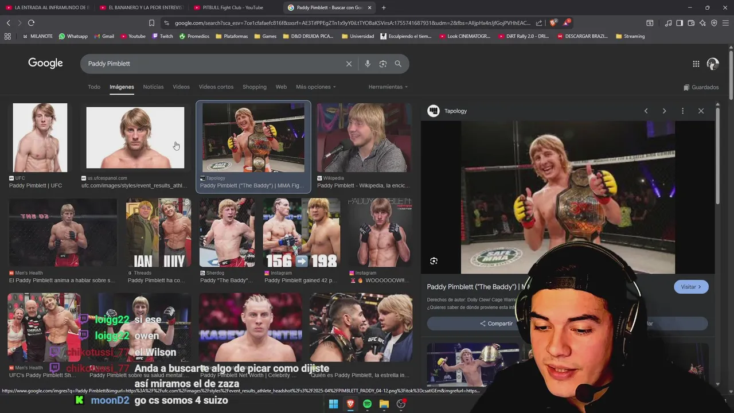
Task: Open the Google account avatar
Action: pyautogui.click(x=713, y=64)
